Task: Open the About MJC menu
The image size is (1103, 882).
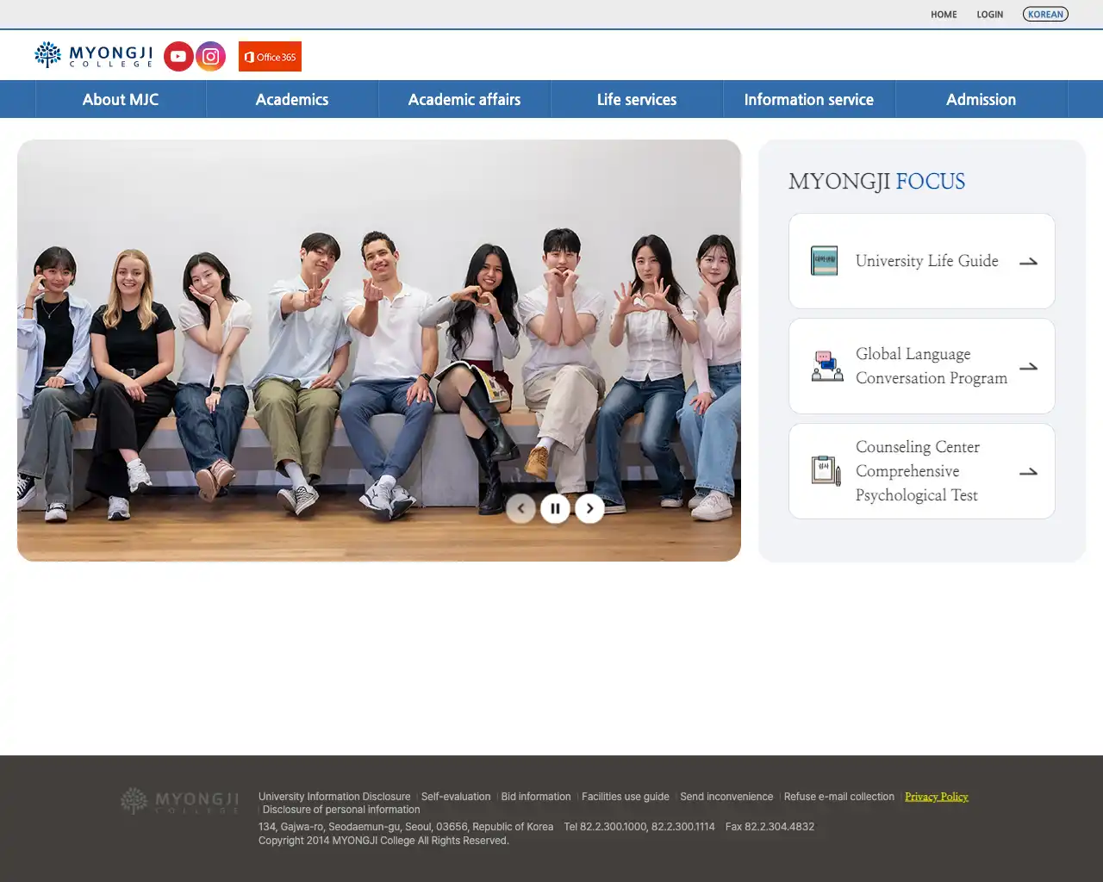Action: [x=121, y=99]
